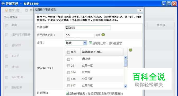178x96 pixels.
Task: Click 维护谷歌浏览器 rule name
Action: pyautogui.click(x=21, y=35)
